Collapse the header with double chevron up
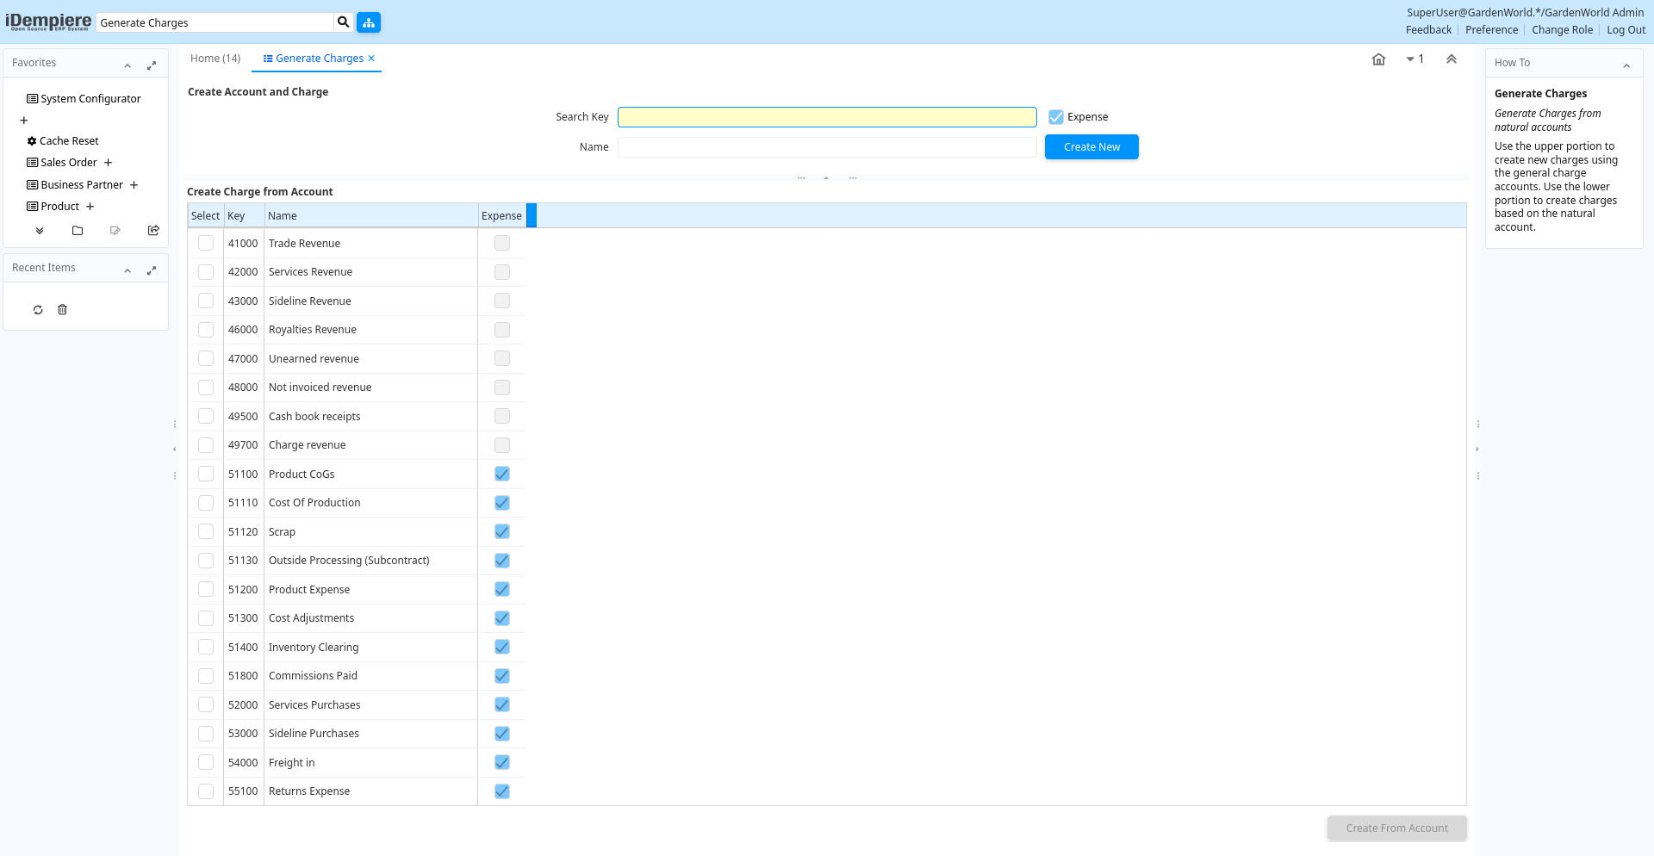This screenshot has width=1654, height=856. coord(1452,59)
